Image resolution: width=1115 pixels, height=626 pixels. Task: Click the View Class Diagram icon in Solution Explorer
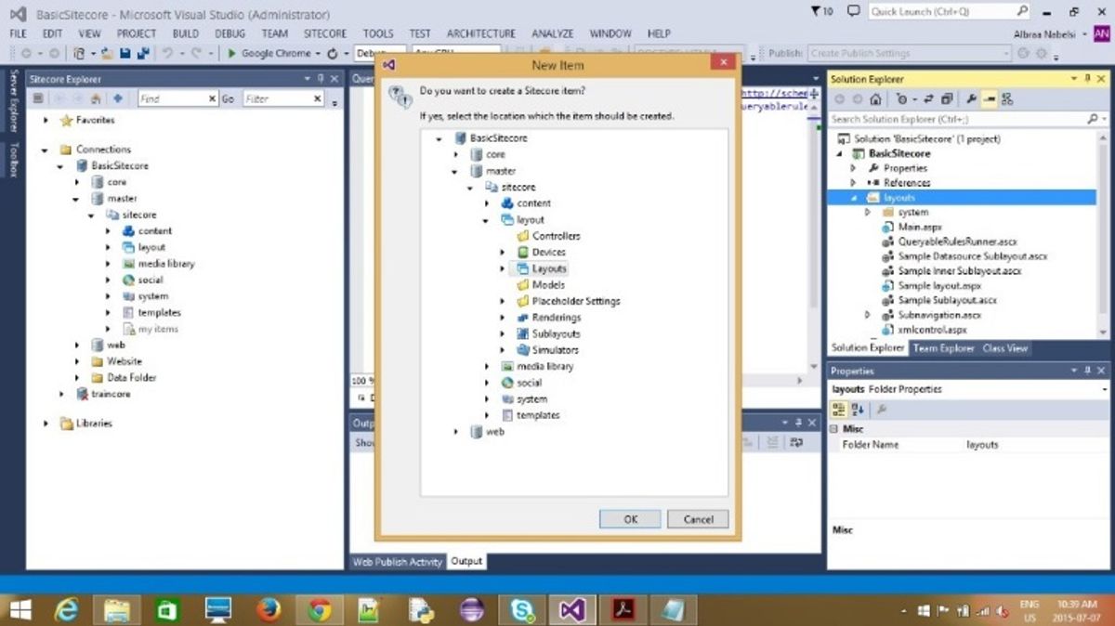point(1007,99)
